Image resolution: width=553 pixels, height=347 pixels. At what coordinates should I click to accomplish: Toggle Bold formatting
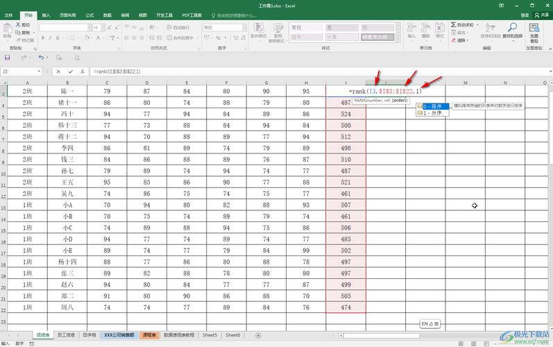pyautogui.click(x=42, y=38)
